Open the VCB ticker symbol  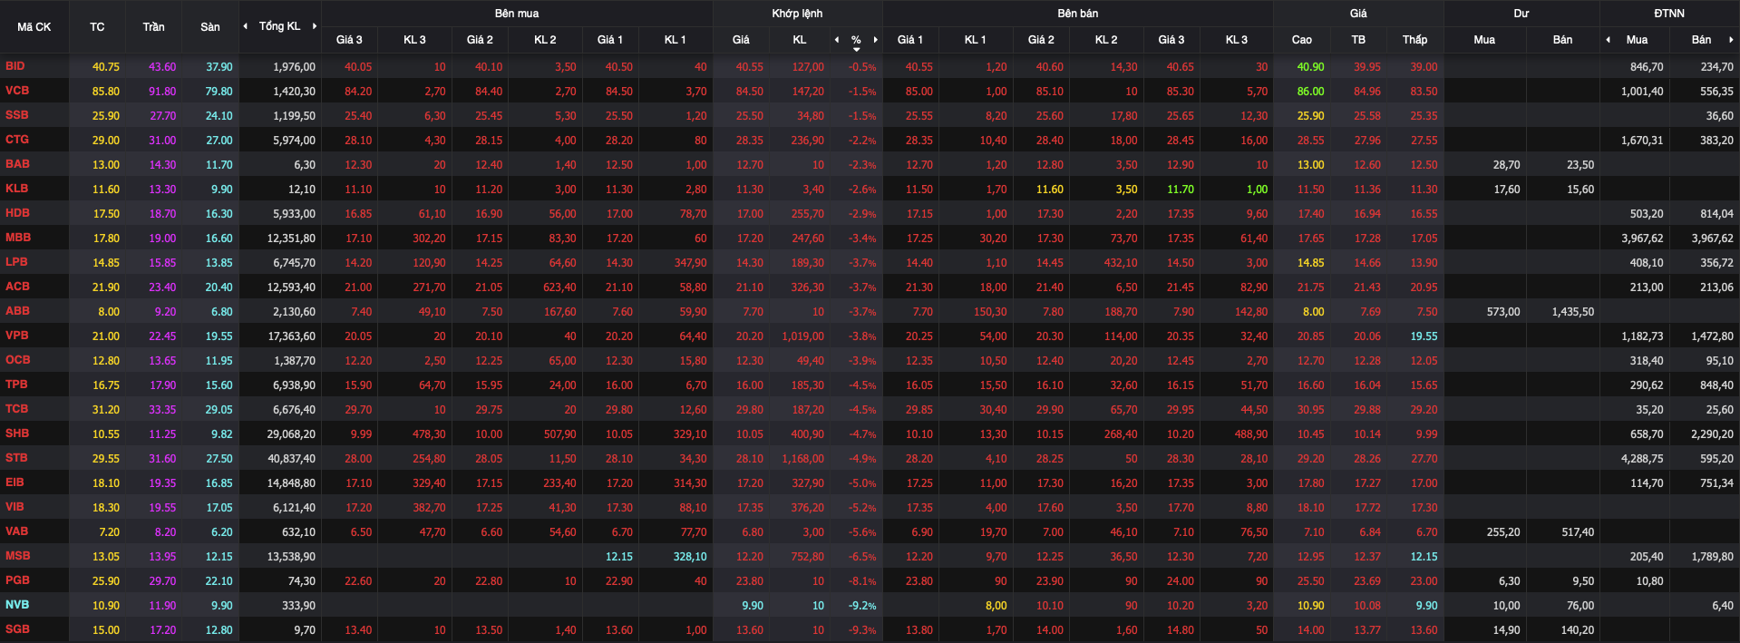coord(17,91)
